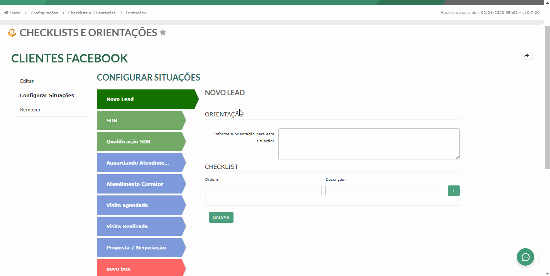Image resolution: width=550 pixels, height=276 pixels.
Task: Toggle the favorite star beside Checklists e Orientações
Action: [163, 32]
